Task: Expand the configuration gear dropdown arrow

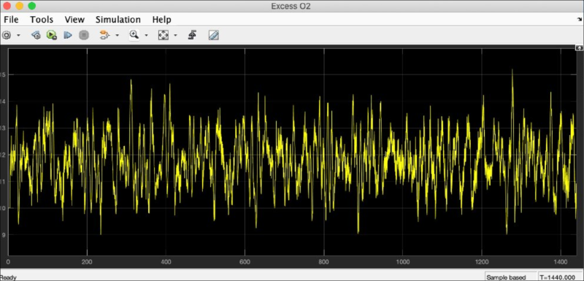Action: (x=18, y=35)
